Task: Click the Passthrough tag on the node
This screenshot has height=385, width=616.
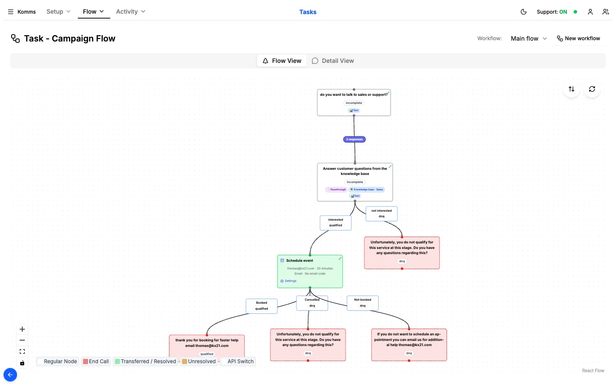Action: [x=336, y=190]
